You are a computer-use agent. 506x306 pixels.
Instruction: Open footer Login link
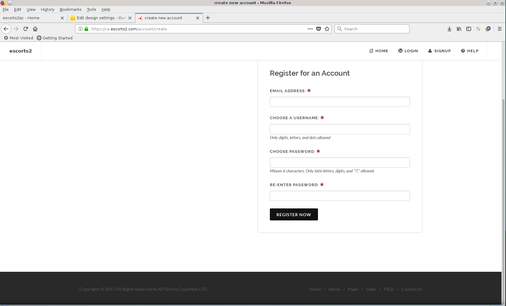(x=371, y=289)
